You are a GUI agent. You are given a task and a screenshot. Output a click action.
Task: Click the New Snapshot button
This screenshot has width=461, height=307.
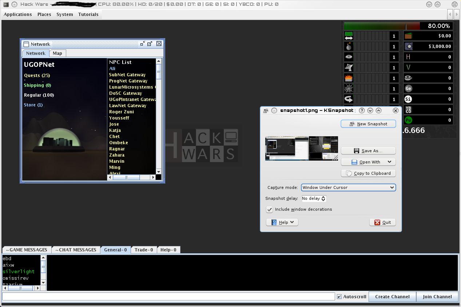point(368,124)
